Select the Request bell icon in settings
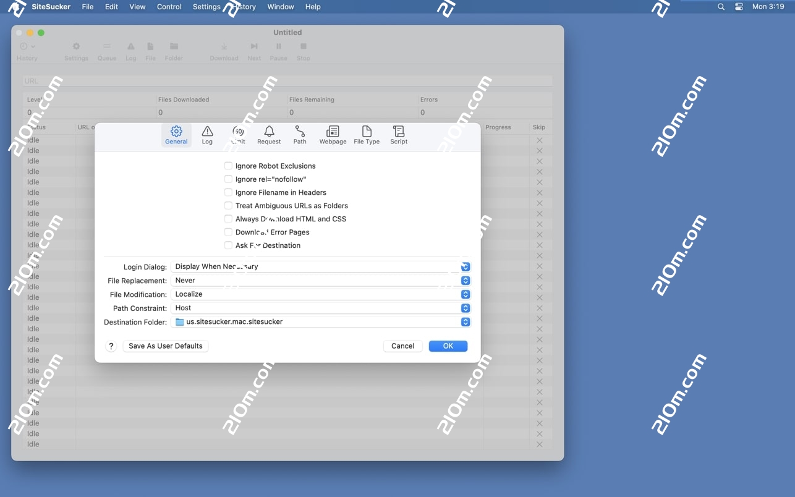This screenshot has height=497, width=795. (268, 135)
